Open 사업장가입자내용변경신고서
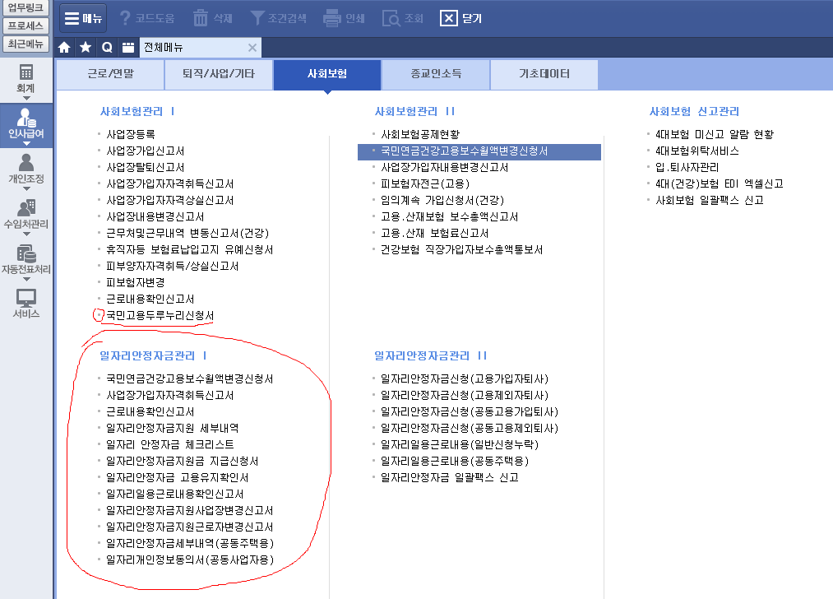Image resolution: width=833 pixels, height=599 pixels. [445, 167]
